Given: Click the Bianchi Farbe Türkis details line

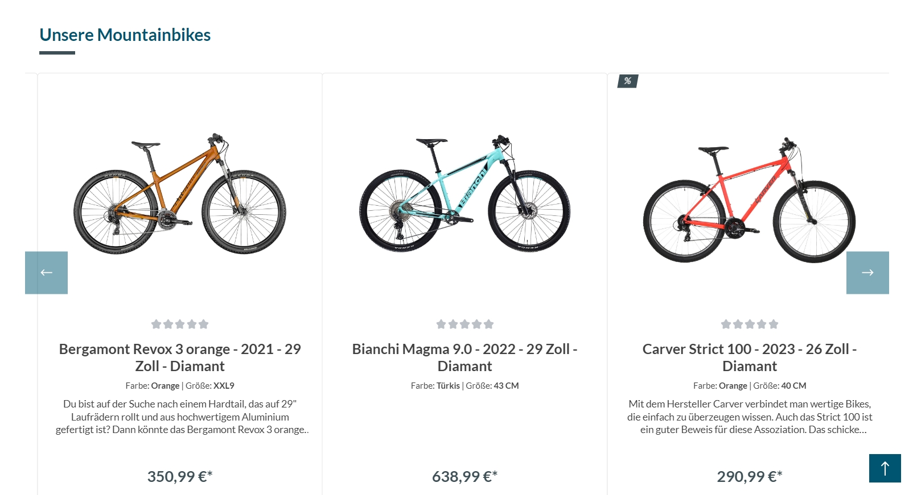Looking at the screenshot, I should pos(464,386).
